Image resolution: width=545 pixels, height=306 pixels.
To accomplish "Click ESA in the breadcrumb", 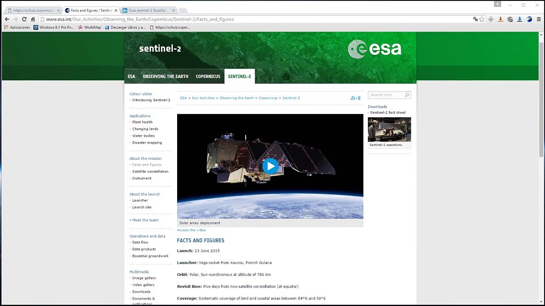I will [x=184, y=98].
